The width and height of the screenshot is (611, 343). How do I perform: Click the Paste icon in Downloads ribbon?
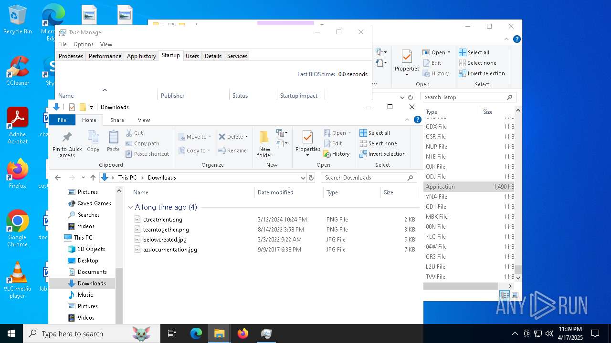click(113, 141)
